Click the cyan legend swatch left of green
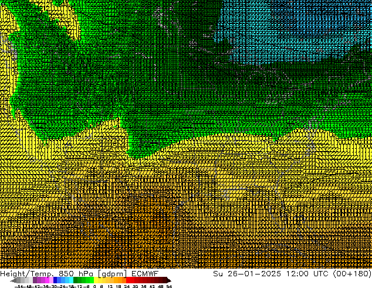 pyautogui.click(x=71, y=280)
